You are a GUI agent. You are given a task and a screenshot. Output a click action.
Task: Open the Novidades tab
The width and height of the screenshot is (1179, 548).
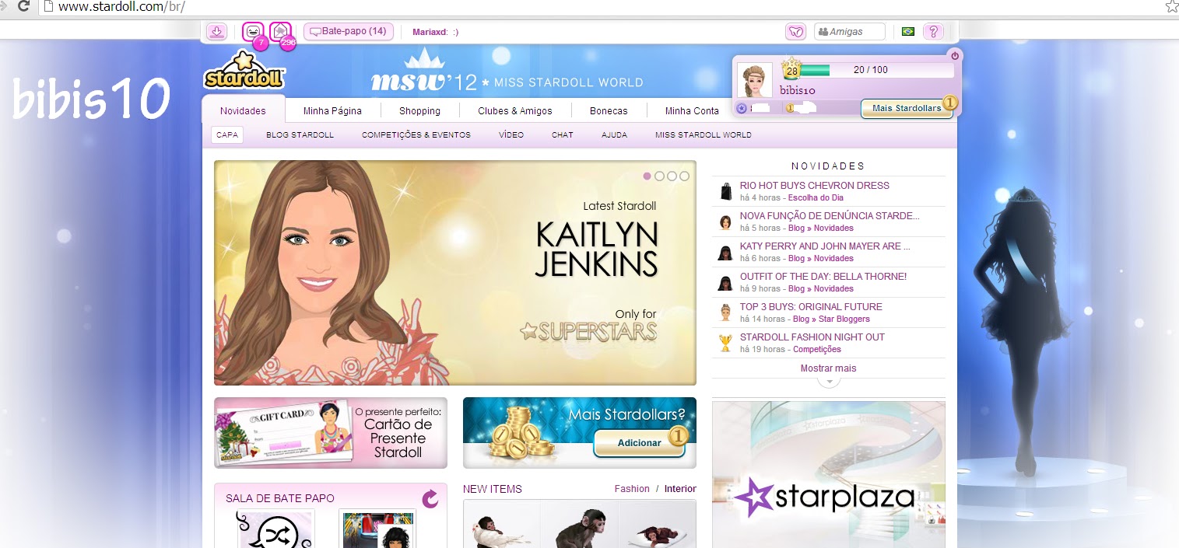(243, 111)
